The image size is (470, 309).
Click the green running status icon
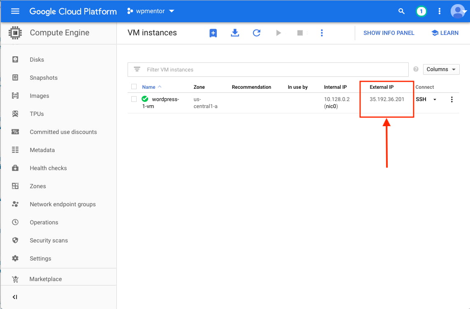pyautogui.click(x=145, y=99)
